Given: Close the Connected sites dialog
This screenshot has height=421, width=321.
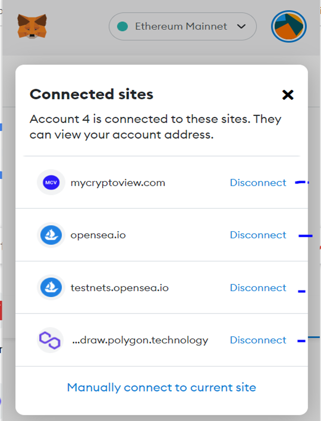Looking at the screenshot, I should tap(288, 95).
